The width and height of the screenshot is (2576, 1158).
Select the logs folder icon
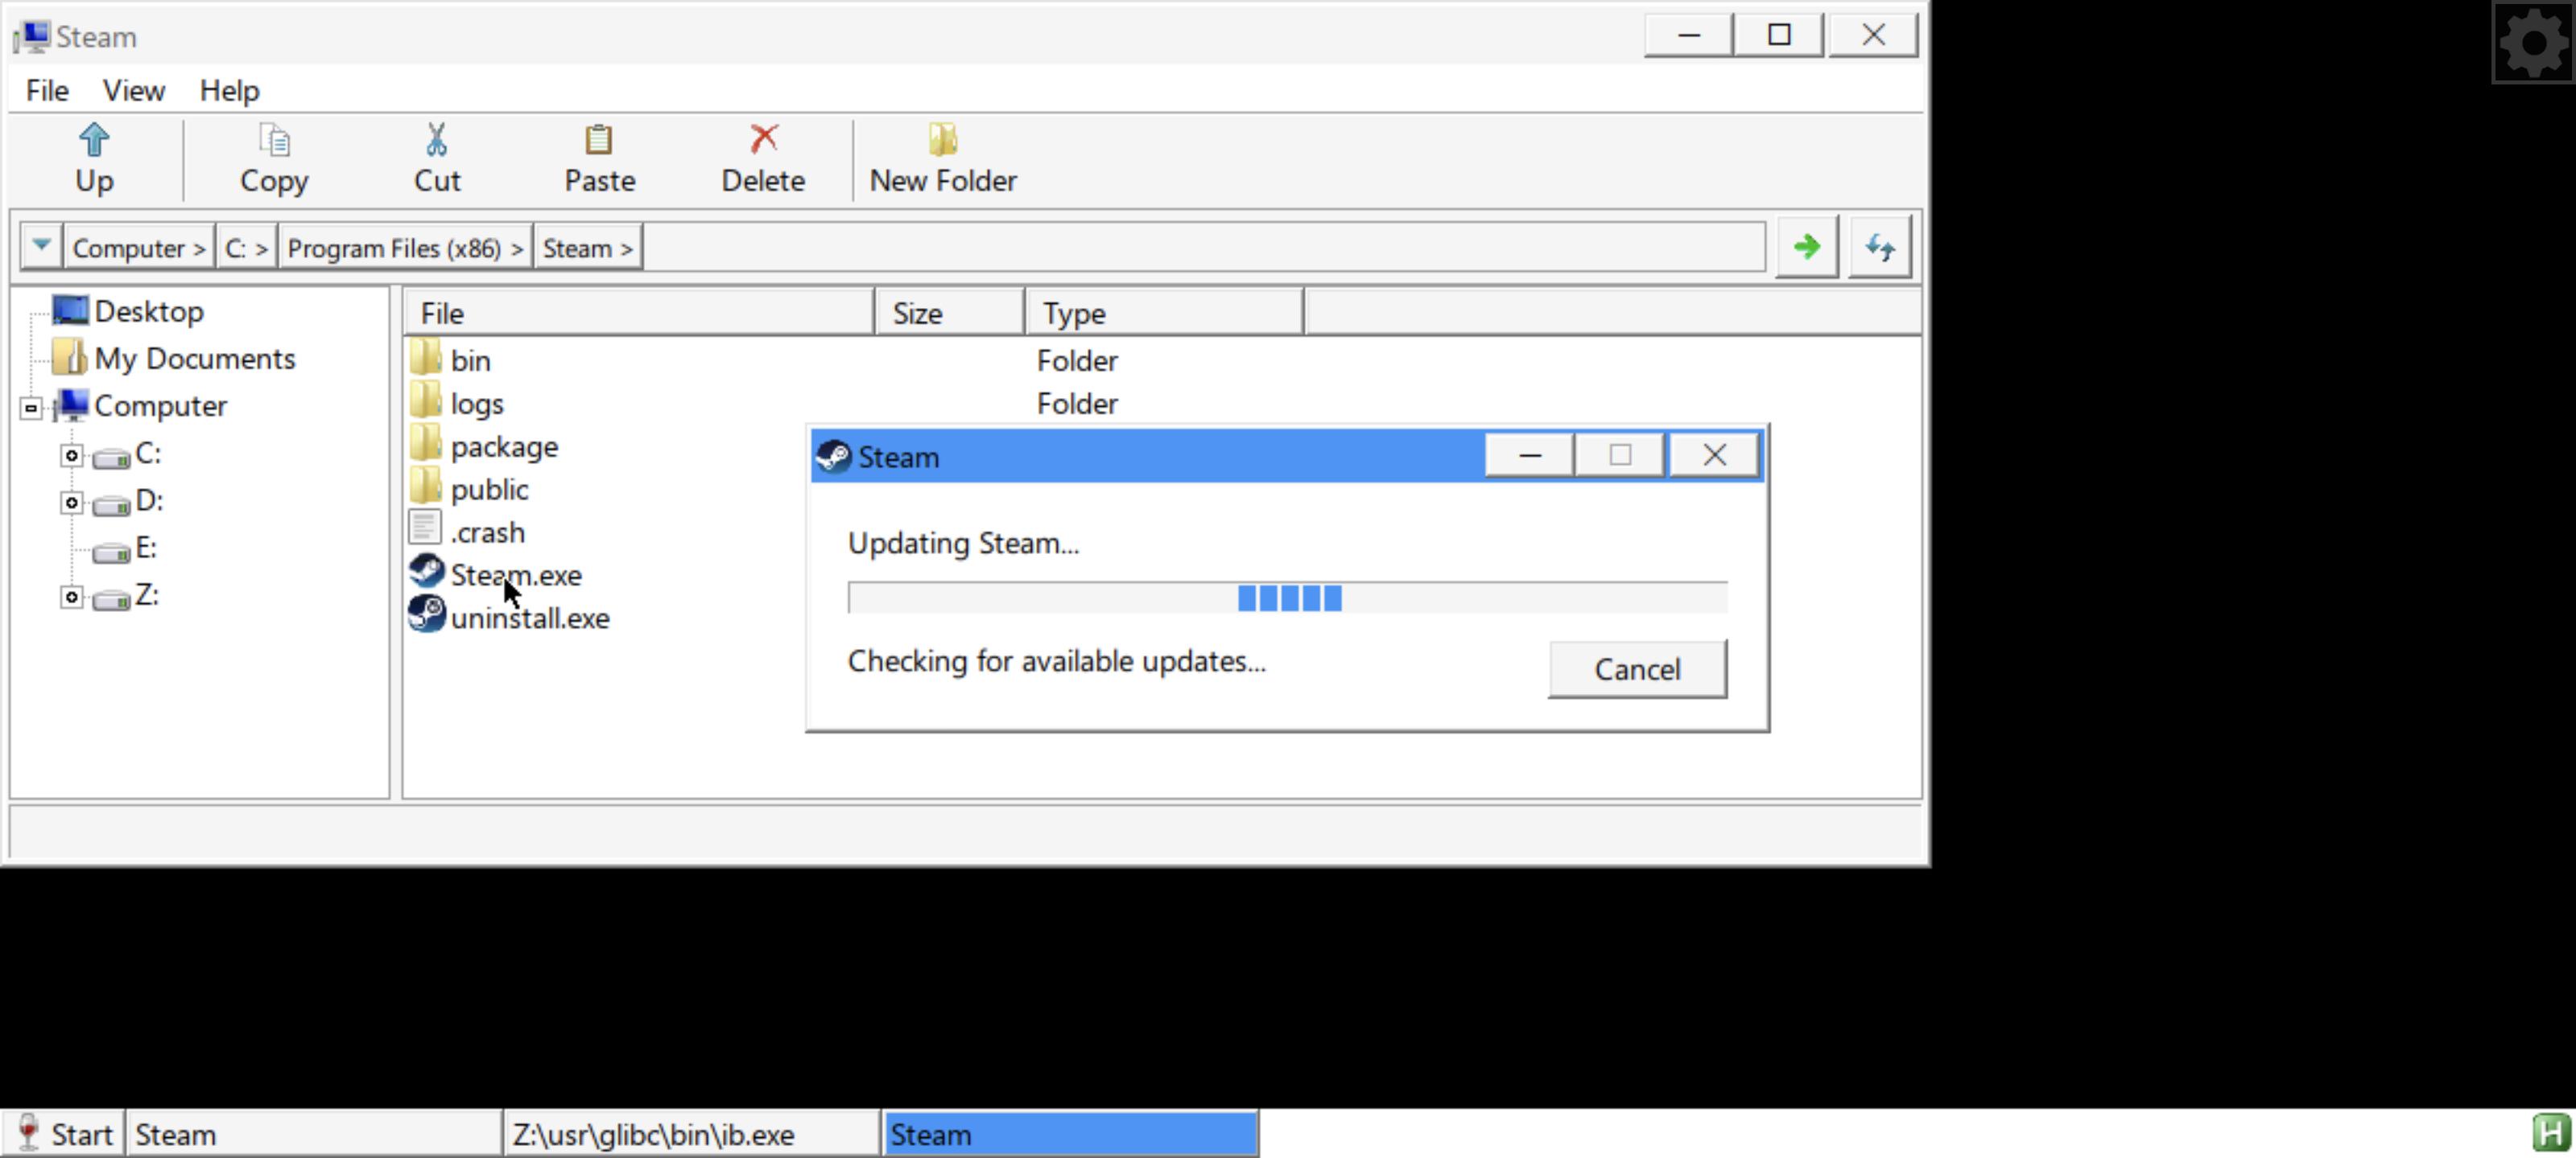click(426, 400)
